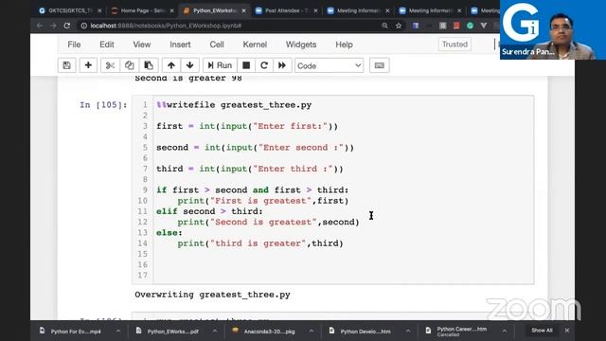Interrupt the kernel with stop icon
Screen dimensions: 606x341
(246, 65)
